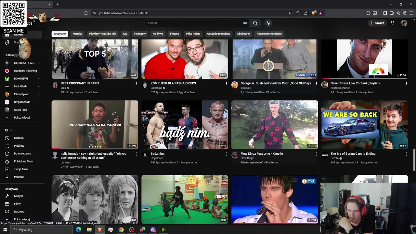Open Discord from taskbar
This screenshot has height=234, width=416.
pyautogui.click(x=153, y=230)
